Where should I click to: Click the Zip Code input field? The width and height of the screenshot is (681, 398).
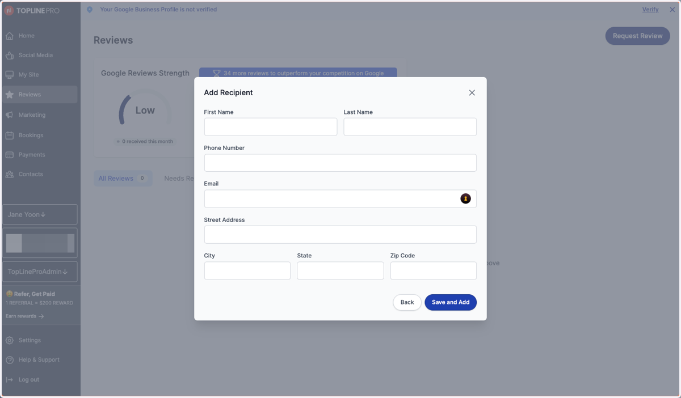434,270
